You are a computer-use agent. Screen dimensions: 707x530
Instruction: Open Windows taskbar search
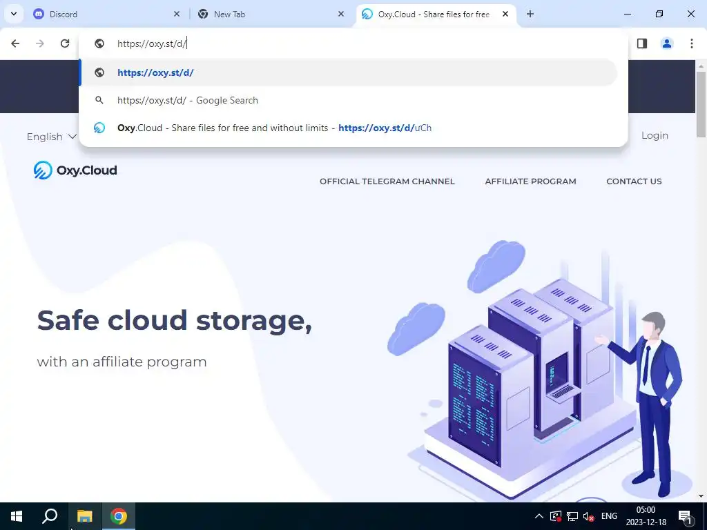pos(50,516)
